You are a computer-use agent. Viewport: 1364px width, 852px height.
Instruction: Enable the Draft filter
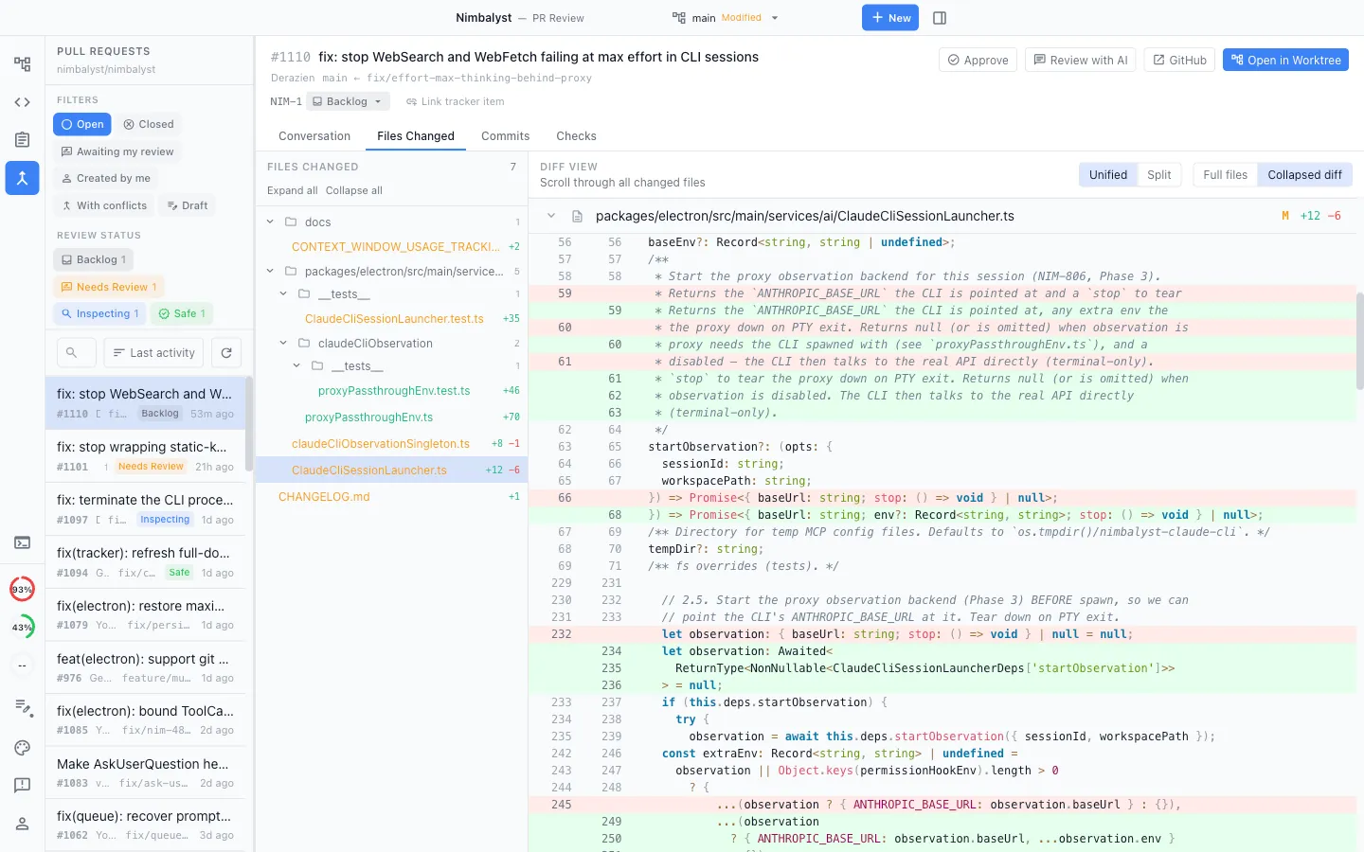pos(188,205)
